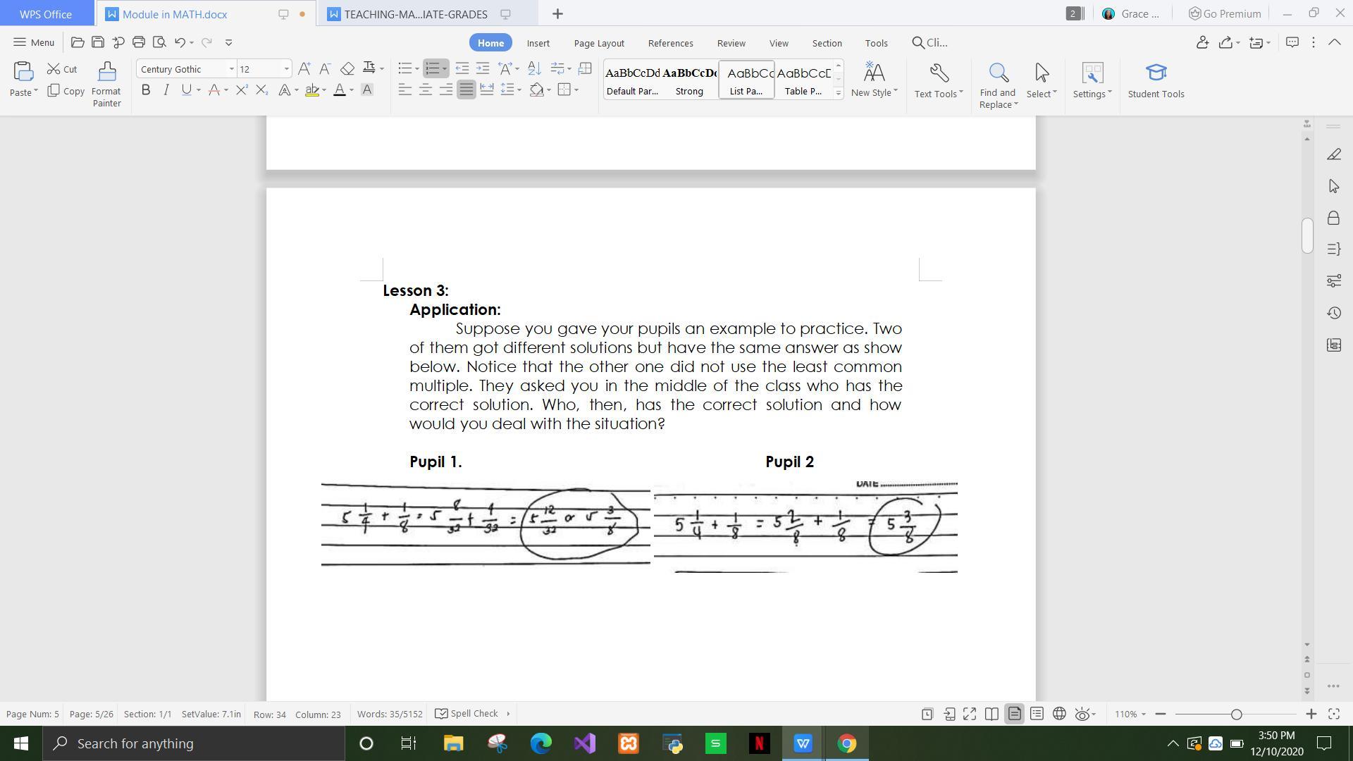Click the Clear Formatting eraser icon
The image size is (1353, 761).
coord(347,69)
